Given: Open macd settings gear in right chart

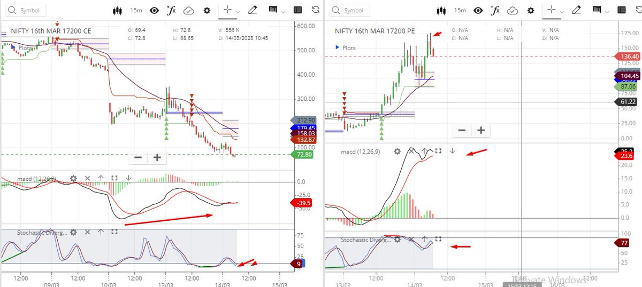Looking at the screenshot, I should [397, 152].
